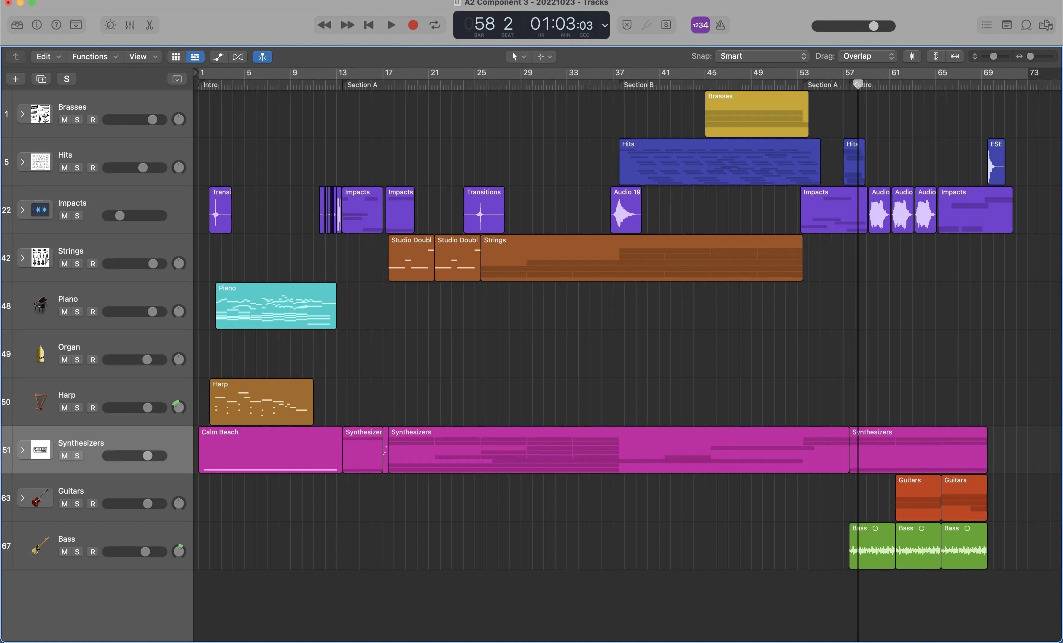Toggle Flex show/hide icon
Screen dimensions: 1063x643
[x=238, y=57]
